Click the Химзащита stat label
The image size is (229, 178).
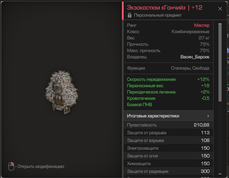pos(139,164)
